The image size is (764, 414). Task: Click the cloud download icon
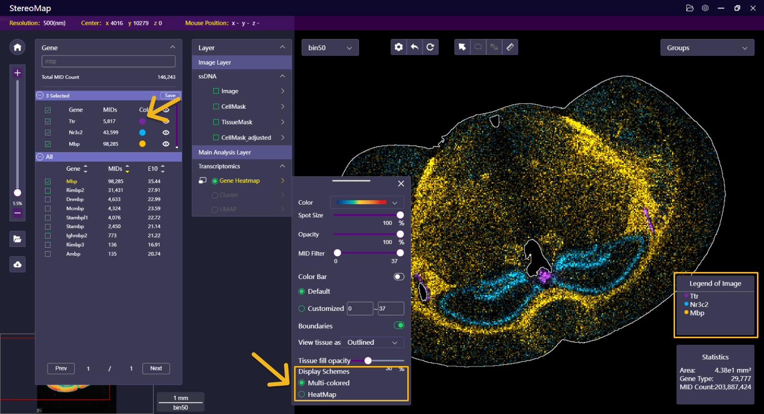[17, 264]
